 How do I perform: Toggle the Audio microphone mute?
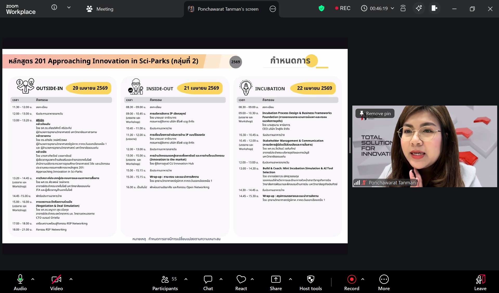click(x=20, y=282)
